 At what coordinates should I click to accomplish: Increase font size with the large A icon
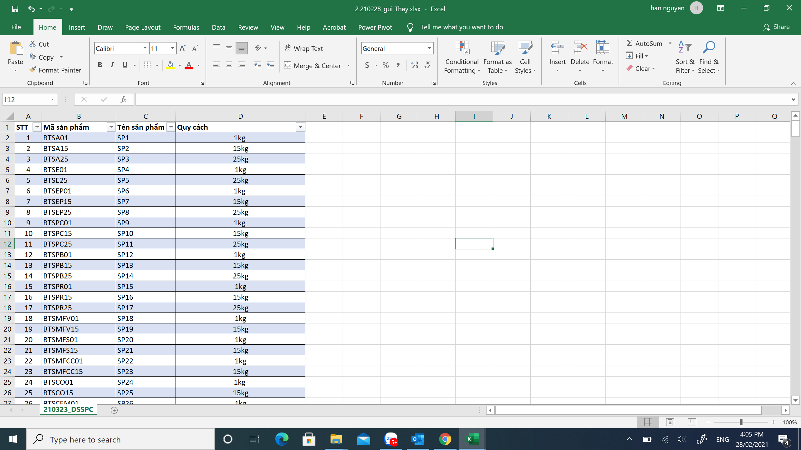coord(183,48)
